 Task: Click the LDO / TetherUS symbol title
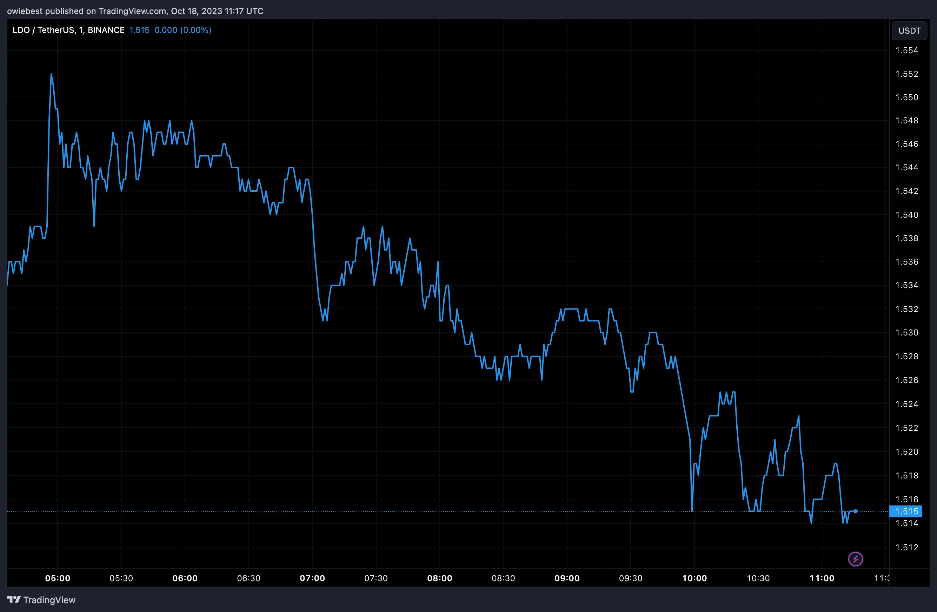pyautogui.click(x=68, y=30)
